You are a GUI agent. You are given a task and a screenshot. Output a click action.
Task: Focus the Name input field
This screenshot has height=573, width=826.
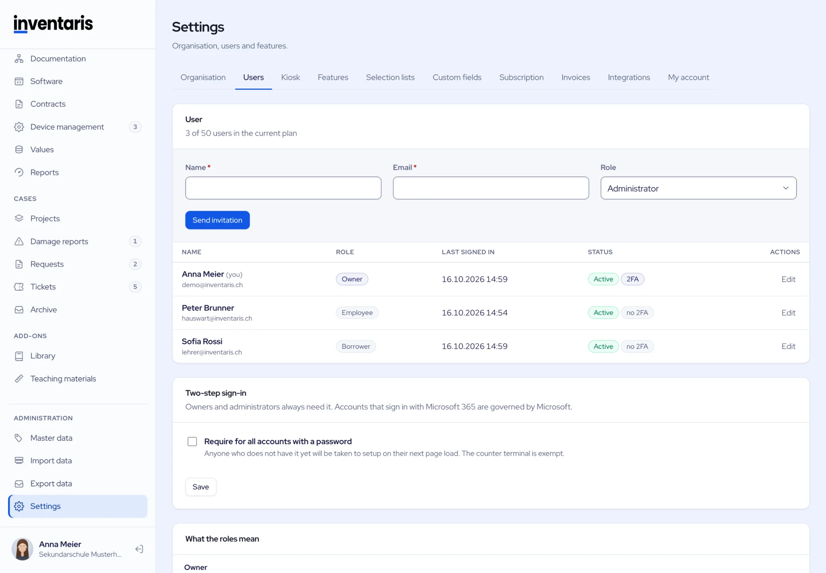pyautogui.click(x=283, y=188)
